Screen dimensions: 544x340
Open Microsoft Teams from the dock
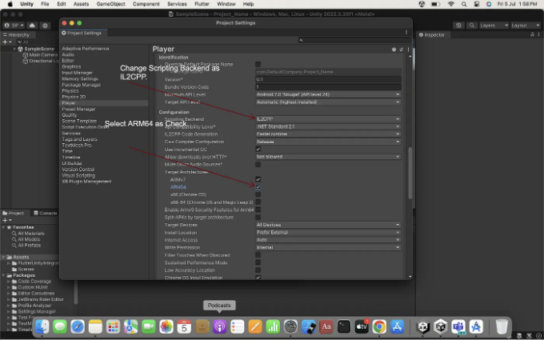[458, 327]
